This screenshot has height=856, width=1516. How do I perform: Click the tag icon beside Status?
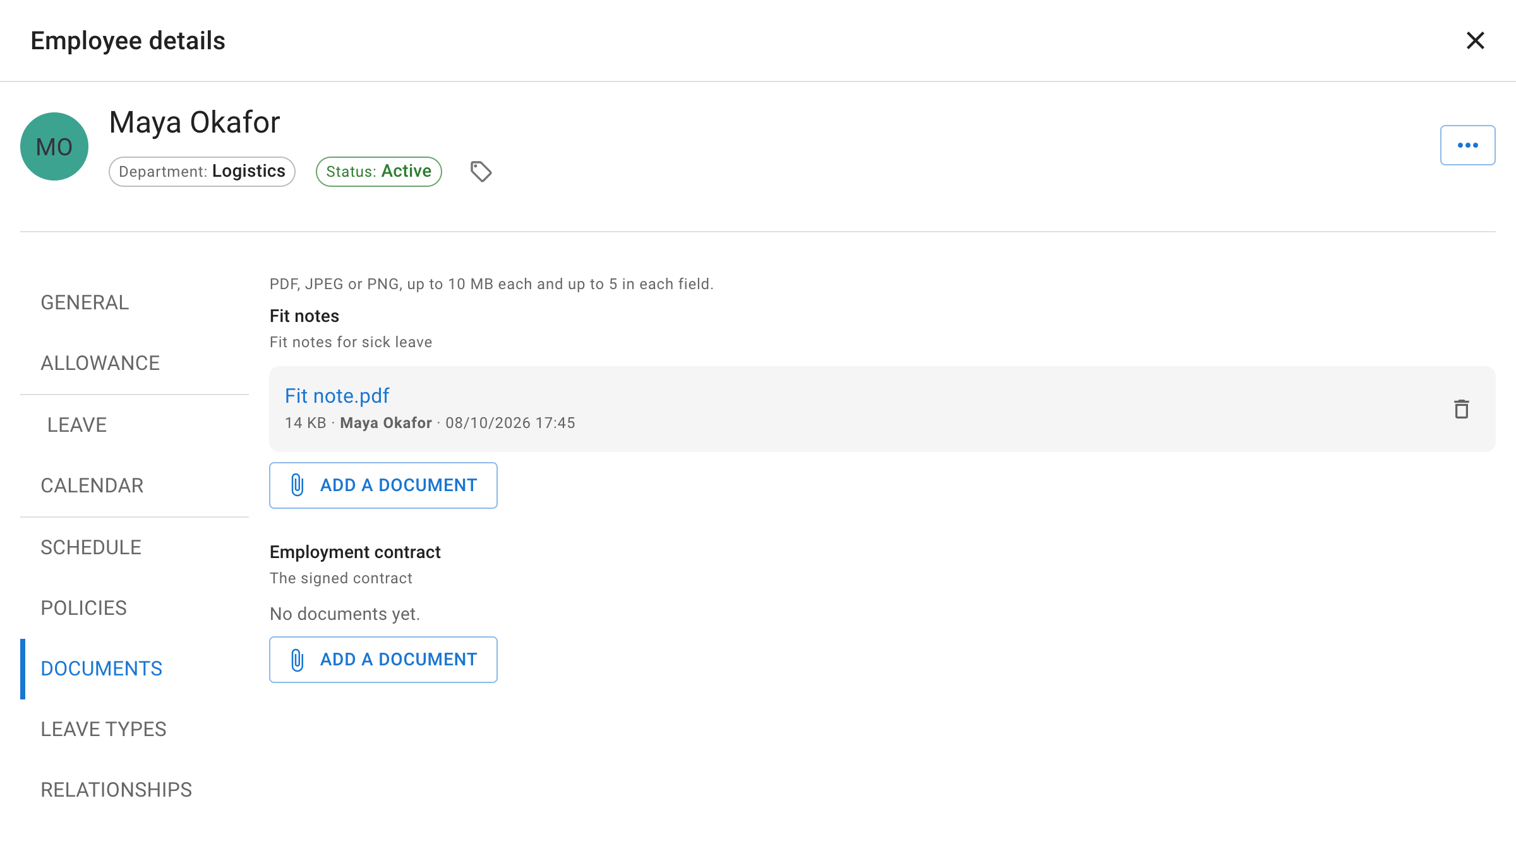(481, 172)
